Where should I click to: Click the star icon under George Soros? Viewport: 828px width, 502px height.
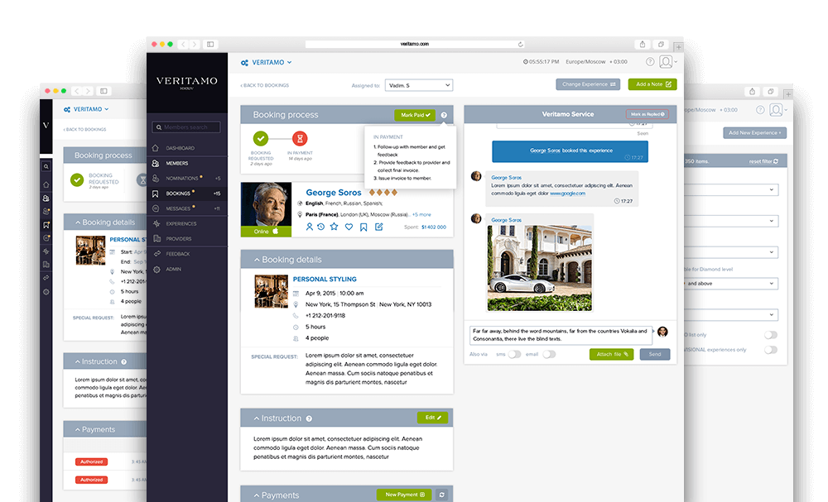coord(334,226)
